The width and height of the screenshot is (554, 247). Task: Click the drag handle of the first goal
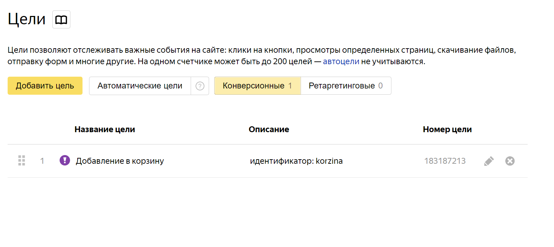[x=21, y=161]
